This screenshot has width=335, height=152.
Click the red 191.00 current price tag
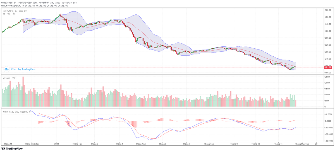(x=328, y=67)
